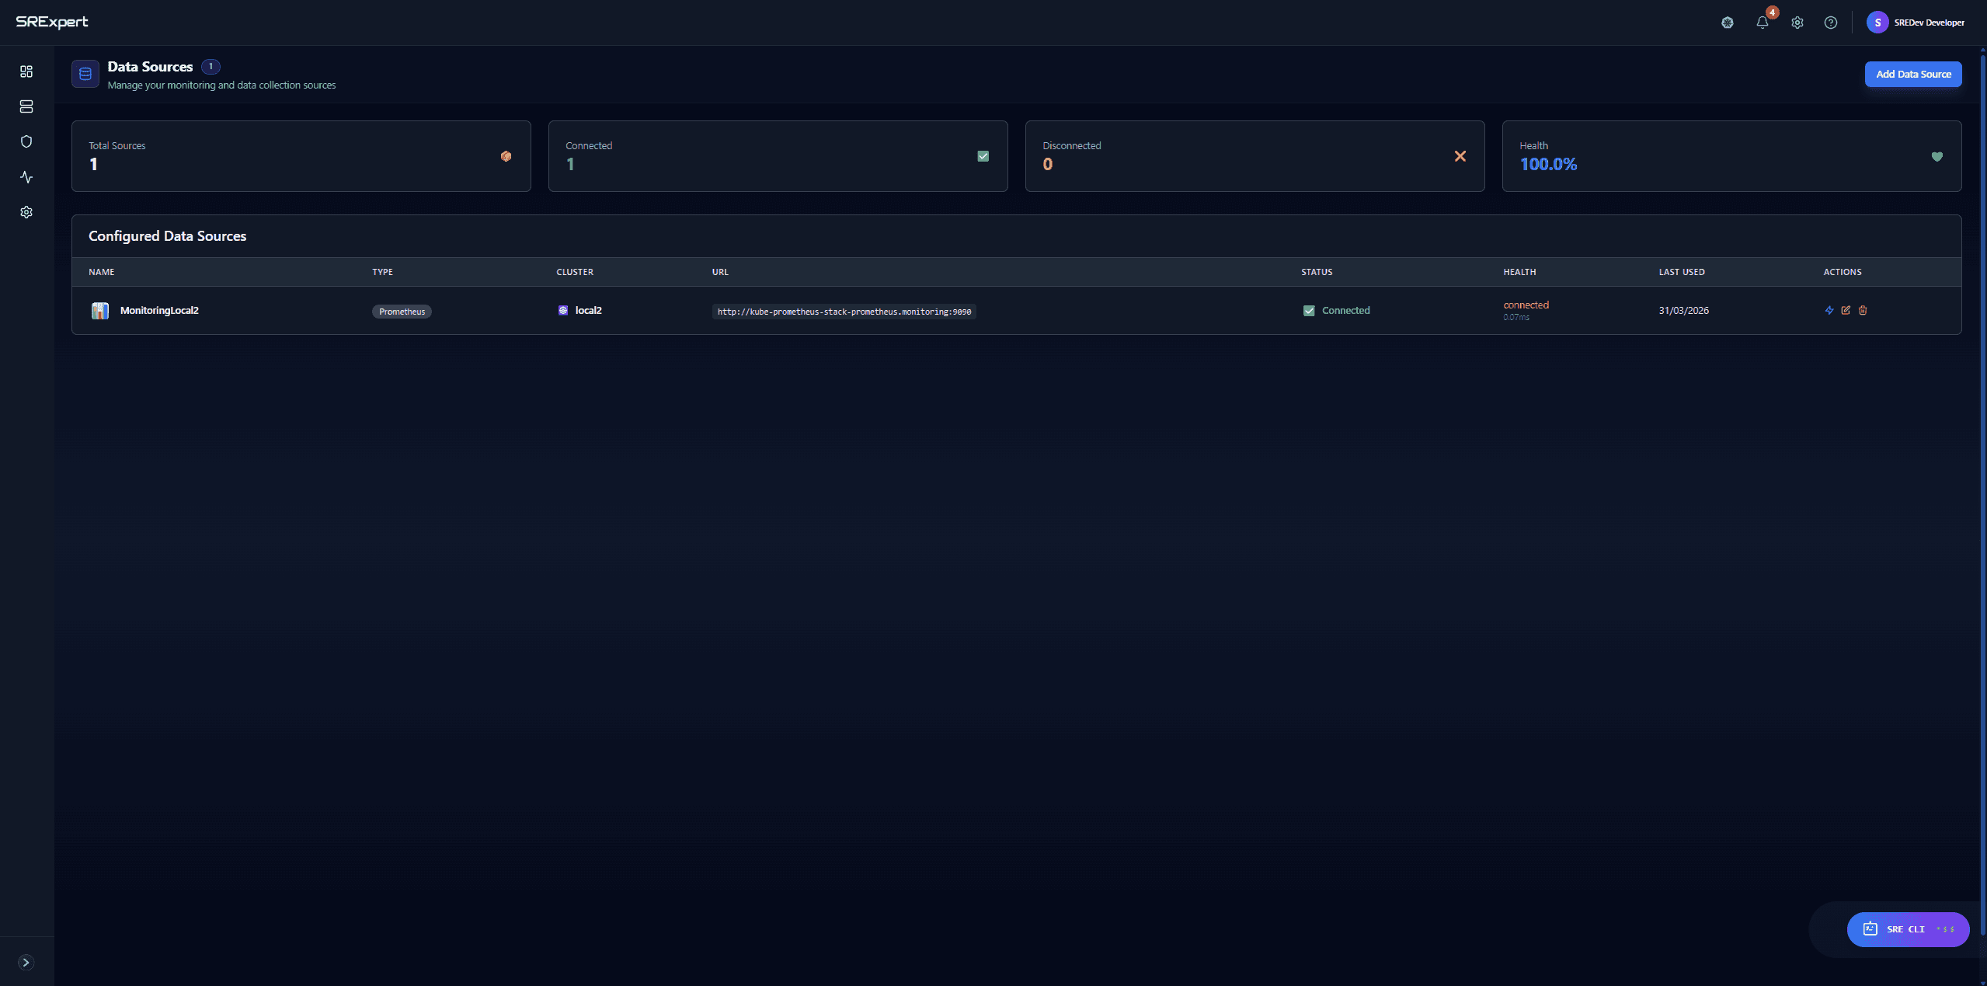Edit the MonitoringLocal2 data source

pyautogui.click(x=1846, y=310)
